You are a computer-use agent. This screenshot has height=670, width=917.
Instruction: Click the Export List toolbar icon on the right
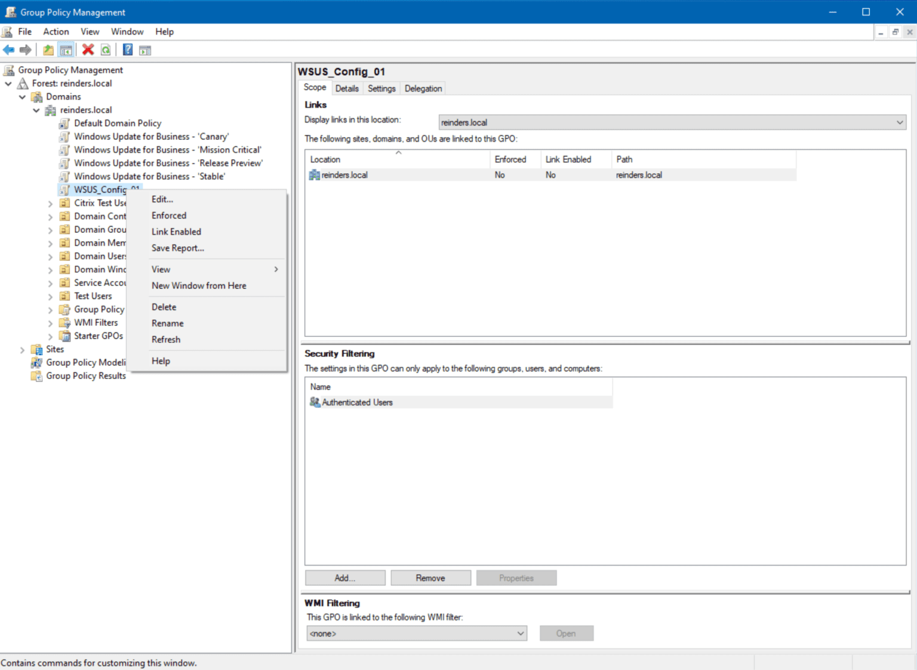(144, 50)
